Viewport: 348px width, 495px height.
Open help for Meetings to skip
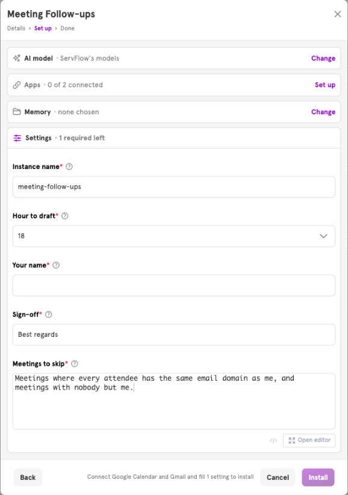(x=75, y=364)
